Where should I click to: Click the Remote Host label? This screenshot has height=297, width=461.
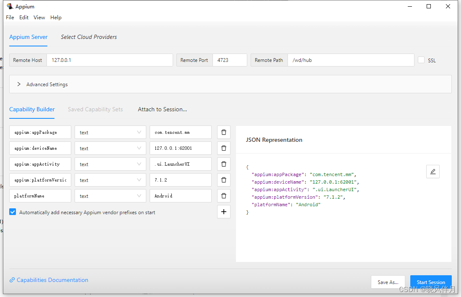tap(28, 60)
